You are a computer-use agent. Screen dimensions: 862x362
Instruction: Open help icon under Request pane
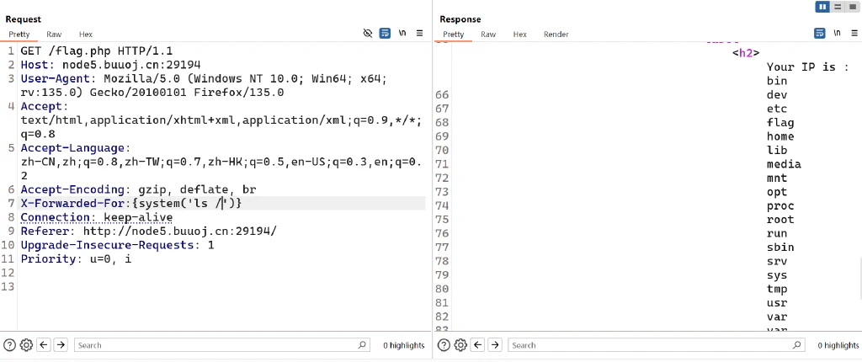(9, 345)
